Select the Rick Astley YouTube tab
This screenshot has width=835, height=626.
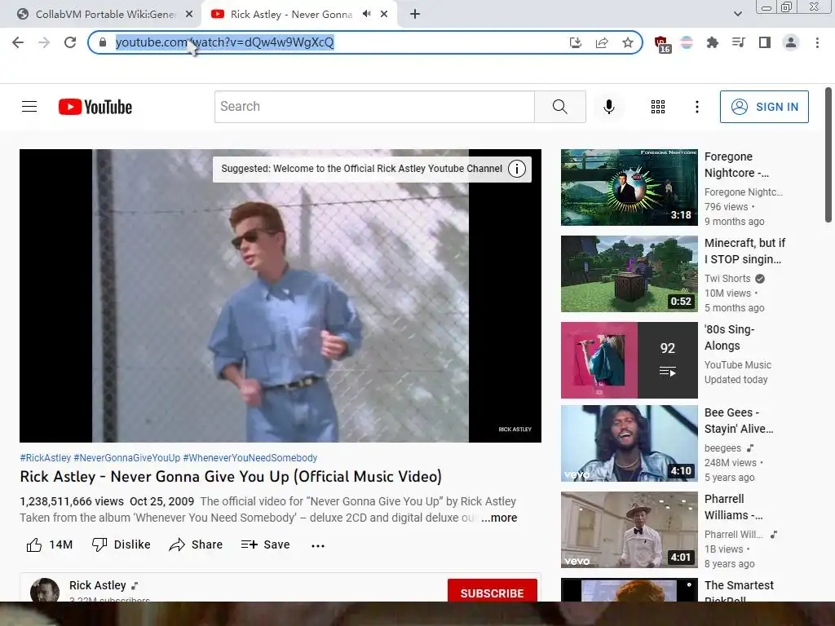point(291,15)
